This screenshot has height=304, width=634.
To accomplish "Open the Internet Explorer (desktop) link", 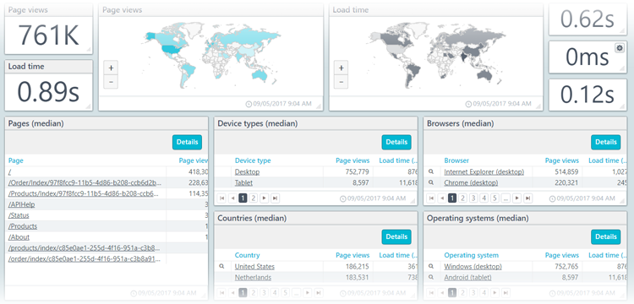I will click(x=484, y=172).
